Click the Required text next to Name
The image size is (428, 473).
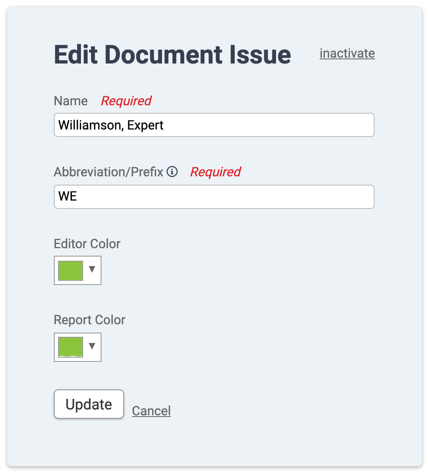[x=126, y=101]
